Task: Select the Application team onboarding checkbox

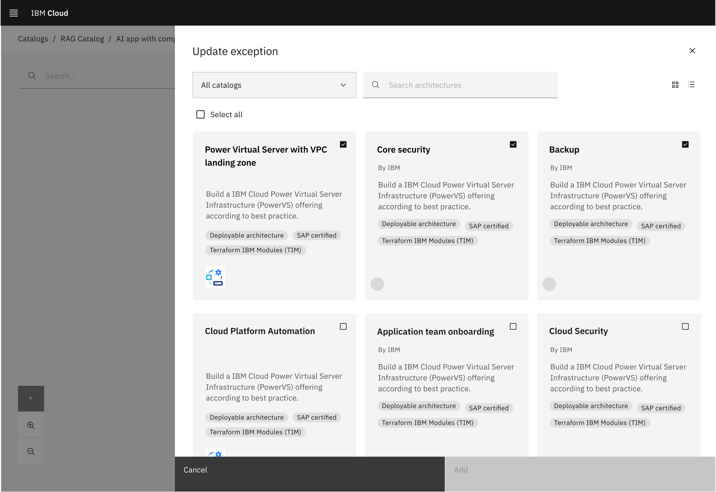Action: 513,327
